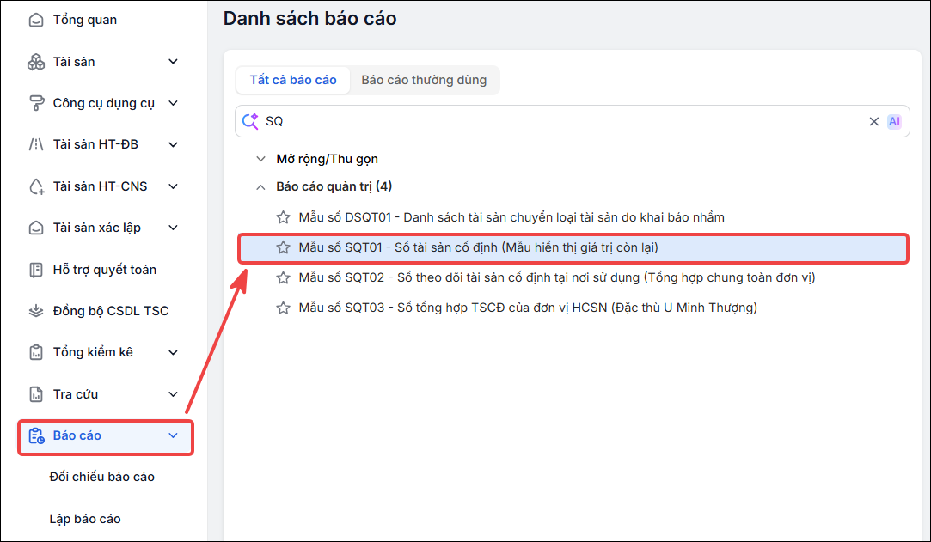Open report Mẫu số SQT03 - Sổ tổng hợp TSCĐ
The height and width of the screenshot is (542, 931).
(528, 308)
